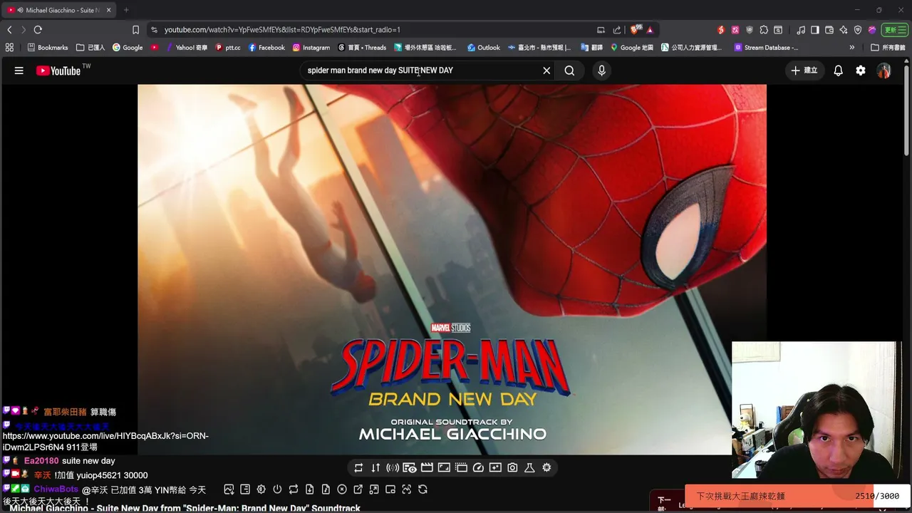Open the Google 地圖 bookmark

point(631,48)
